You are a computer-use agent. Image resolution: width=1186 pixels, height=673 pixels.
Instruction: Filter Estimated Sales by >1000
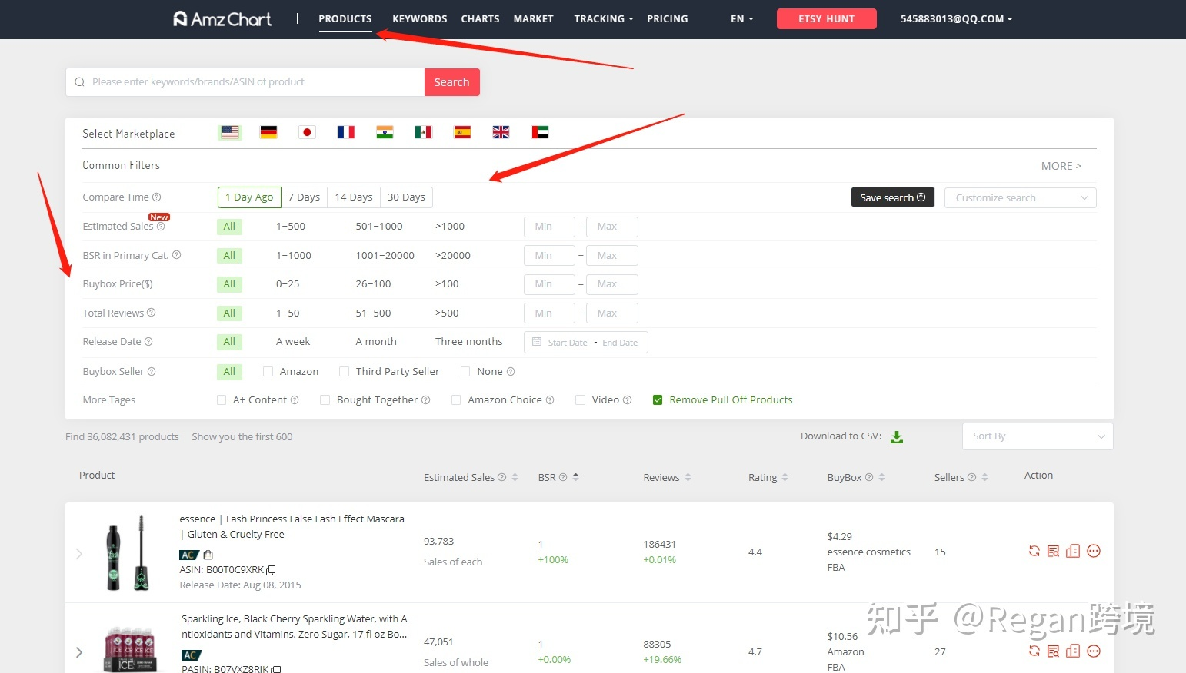tap(450, 226)
